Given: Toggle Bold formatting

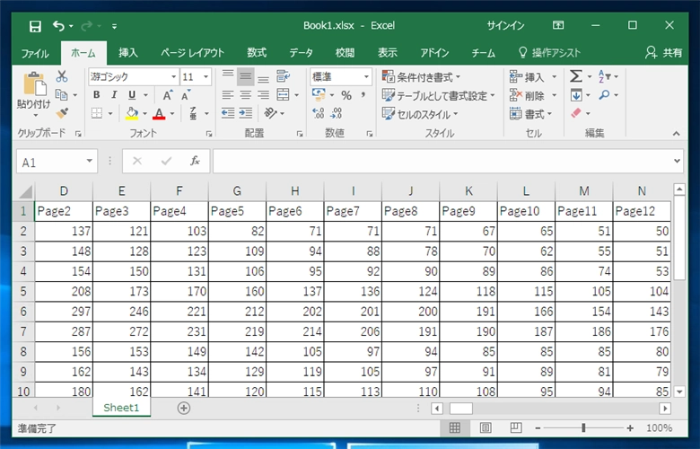Looking at the screenshot, I should (96, 94).
